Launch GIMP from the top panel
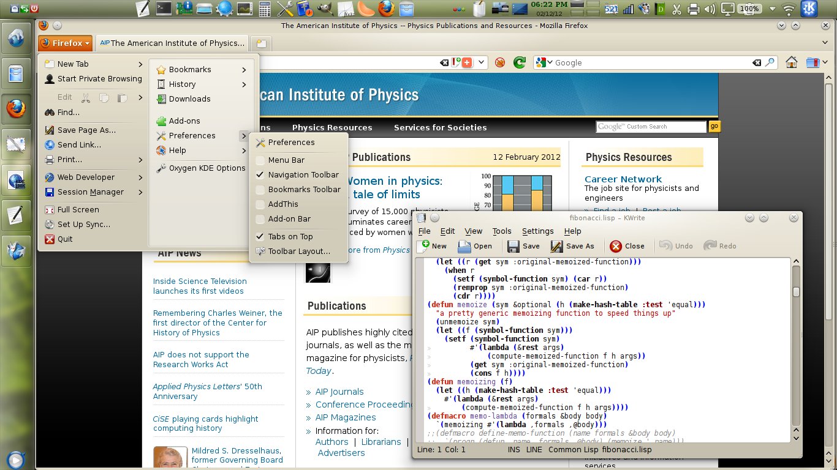Image resolution: width=837 pixels, height=470 pixels. click(325, 9)
